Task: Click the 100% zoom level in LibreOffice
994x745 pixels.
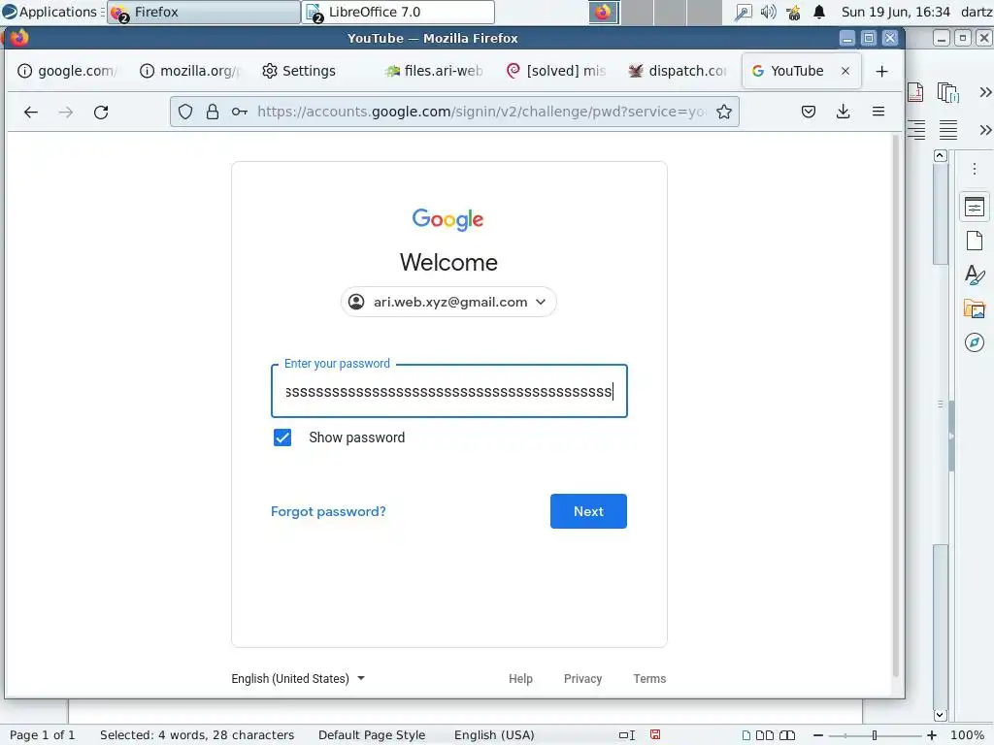Action: 968,735
